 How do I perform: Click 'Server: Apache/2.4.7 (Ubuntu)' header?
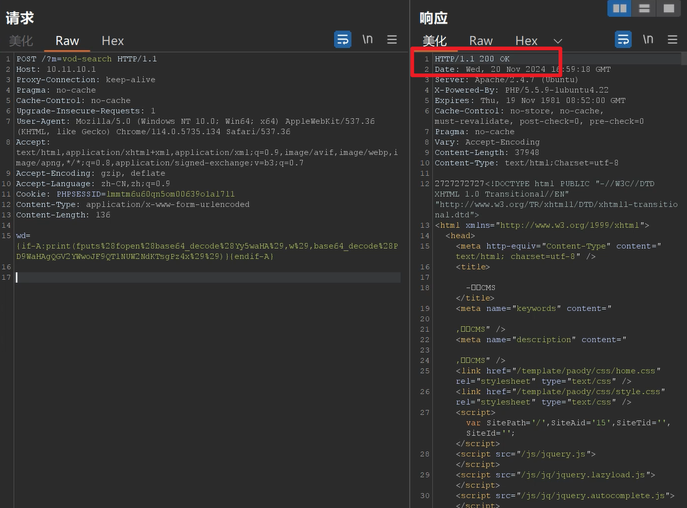point(506,79)
